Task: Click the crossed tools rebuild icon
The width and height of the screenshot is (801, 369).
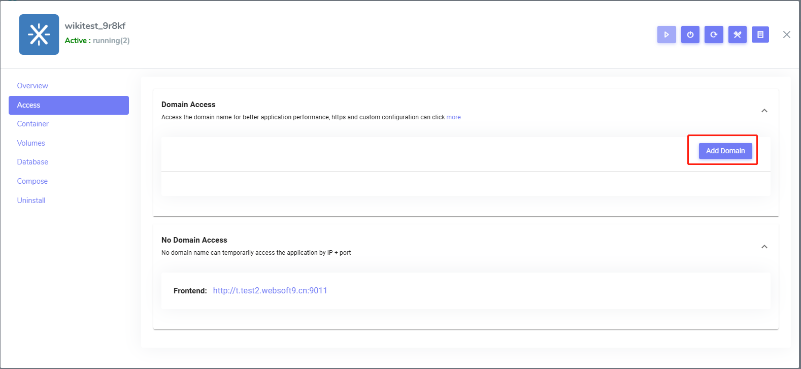Action: pyautogui.click(x=737, y=35)
